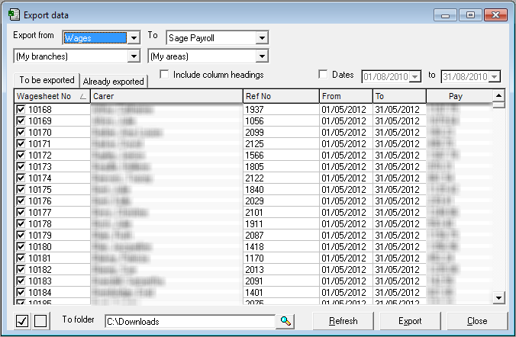The height and width of the screenshot is (337, 516).
Task: Tick the Dates filter checkbox
Action: [x=323, y=75]
